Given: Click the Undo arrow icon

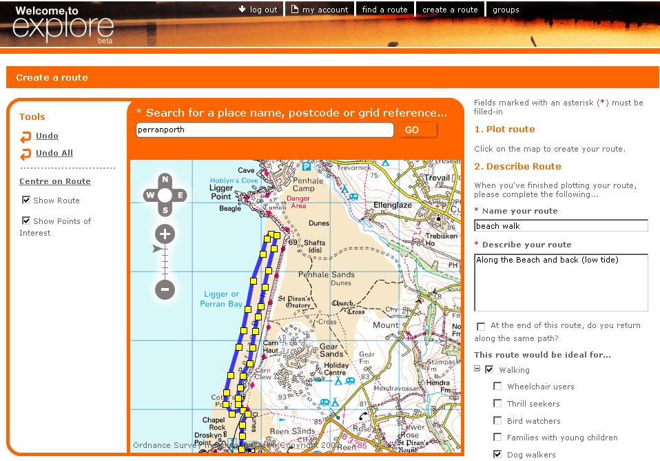Looking at the screenshot, I should pos(25,137).
